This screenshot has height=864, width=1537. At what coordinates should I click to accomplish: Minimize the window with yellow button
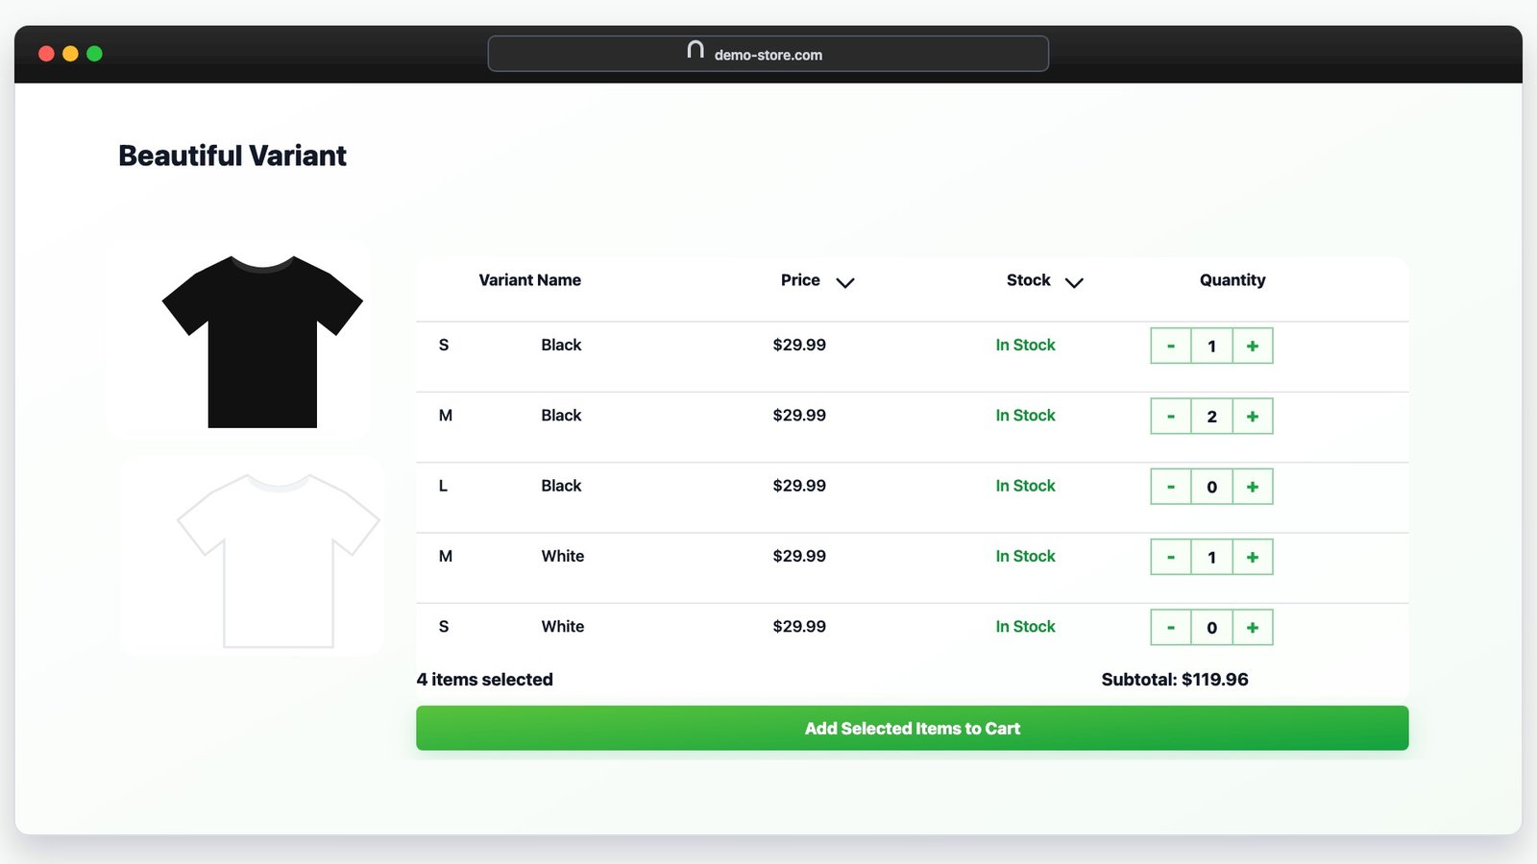70,54
